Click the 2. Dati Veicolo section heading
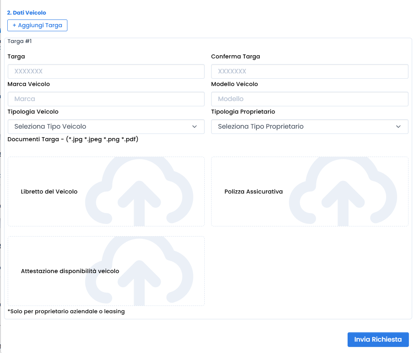The height and width of the screenshot is (353, 415). pyautogui.click(x=26, y=13)
